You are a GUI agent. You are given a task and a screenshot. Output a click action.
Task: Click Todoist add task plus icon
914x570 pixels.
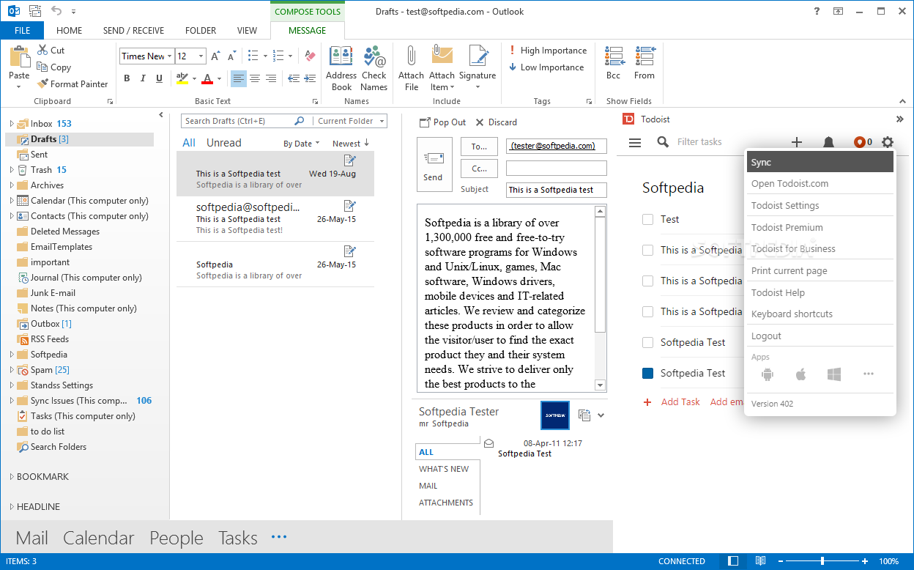tap(797, 142)
